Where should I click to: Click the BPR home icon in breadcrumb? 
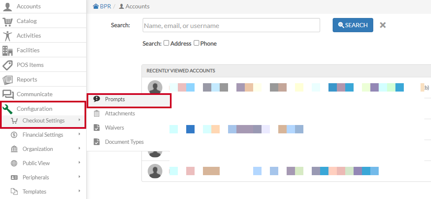click(96, 6)
